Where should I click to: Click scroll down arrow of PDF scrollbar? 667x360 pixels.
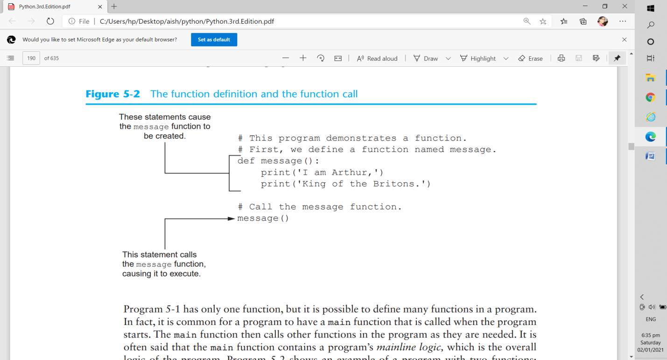(x=632, y=357)
